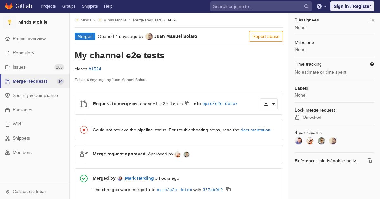Click Sign in / Register button
The image size is (380, 199).
click(x=352, y=6)
